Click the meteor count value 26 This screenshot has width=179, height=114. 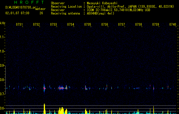point(41,13)
